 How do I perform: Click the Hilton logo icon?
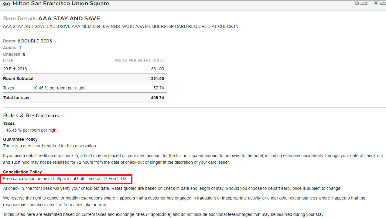click(x=7, y=4)
